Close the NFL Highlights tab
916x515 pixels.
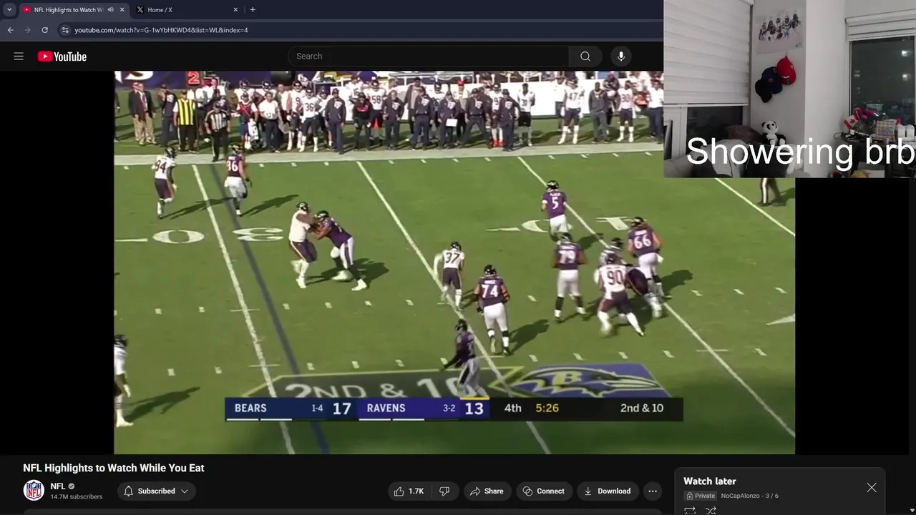pyautogui.click(x=122, y=10)
